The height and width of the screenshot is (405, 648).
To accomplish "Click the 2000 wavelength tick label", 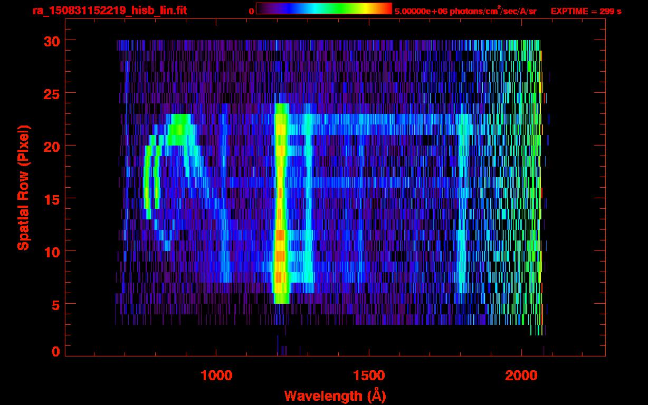I will coord(521,375).
